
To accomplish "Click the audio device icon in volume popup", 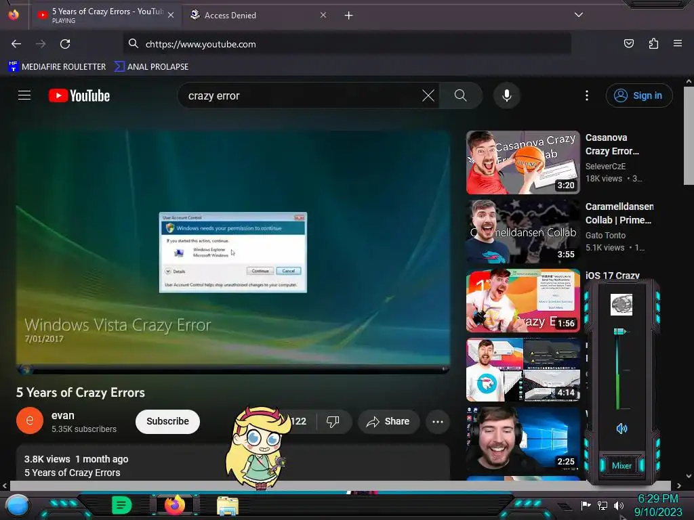I will (621, 304).
